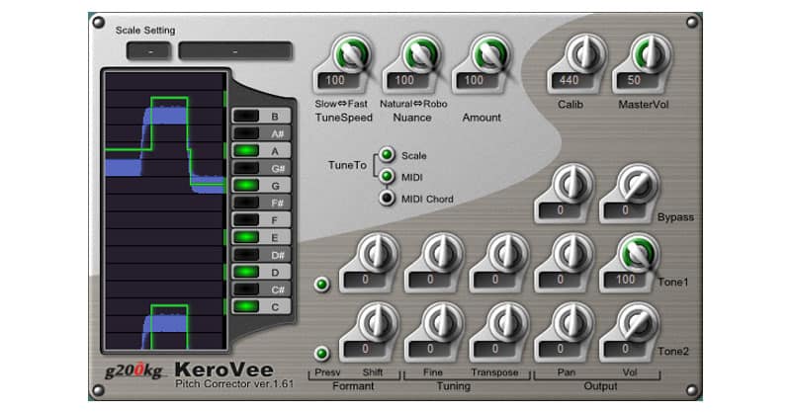The image size is (791, 412).
Task: Click the TuneTo label
Action: coord(347,165)
